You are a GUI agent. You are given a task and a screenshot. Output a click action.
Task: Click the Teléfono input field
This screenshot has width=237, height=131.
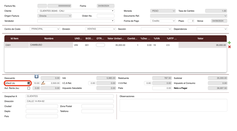[x=97, y=111]
